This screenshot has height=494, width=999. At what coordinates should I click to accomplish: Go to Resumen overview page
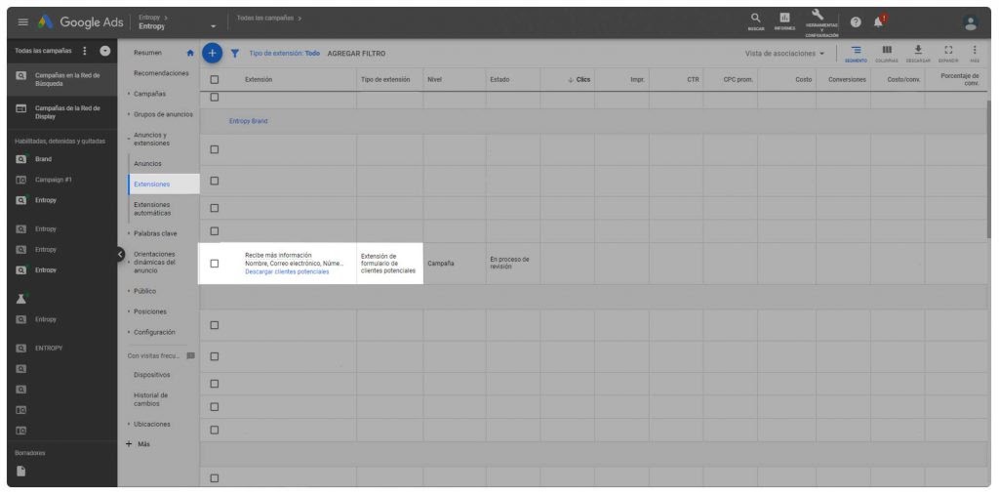148,53
